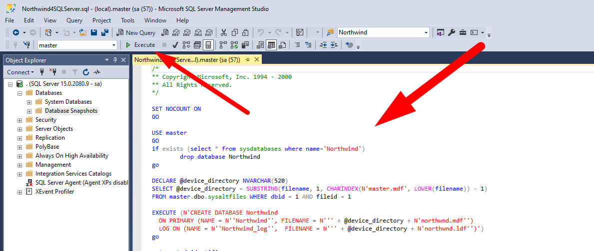Image resolution: width=594 pixels, height=251 pixels.
Task: Toggle Results to Grid output mode
Action: 271,45
